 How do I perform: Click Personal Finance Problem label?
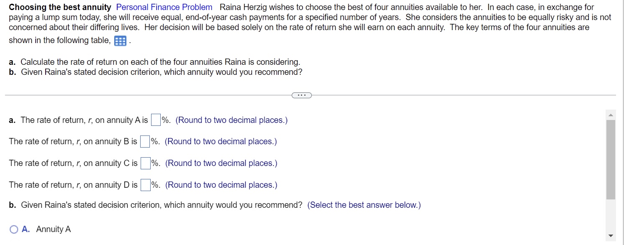[164, 7]
